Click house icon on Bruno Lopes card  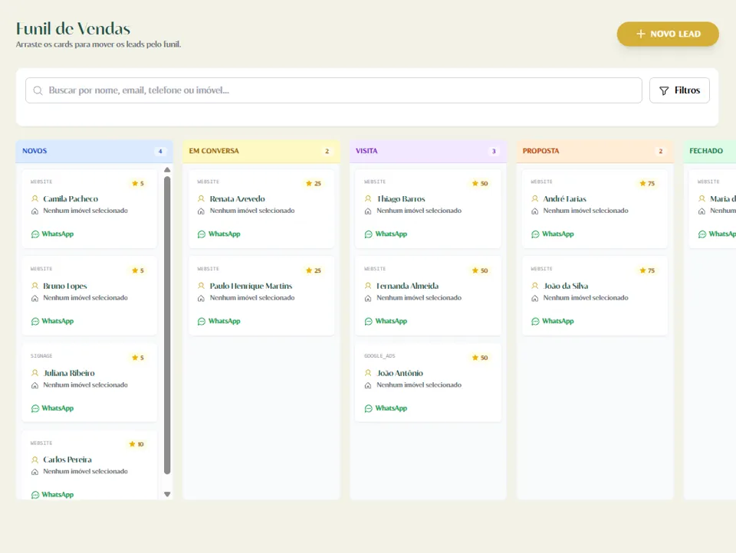pyautogui.click(x=34, y=298)
